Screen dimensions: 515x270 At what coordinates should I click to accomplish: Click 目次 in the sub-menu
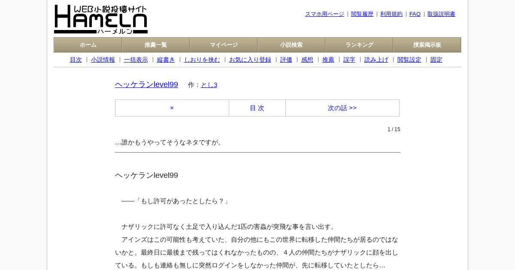[76, 60]
